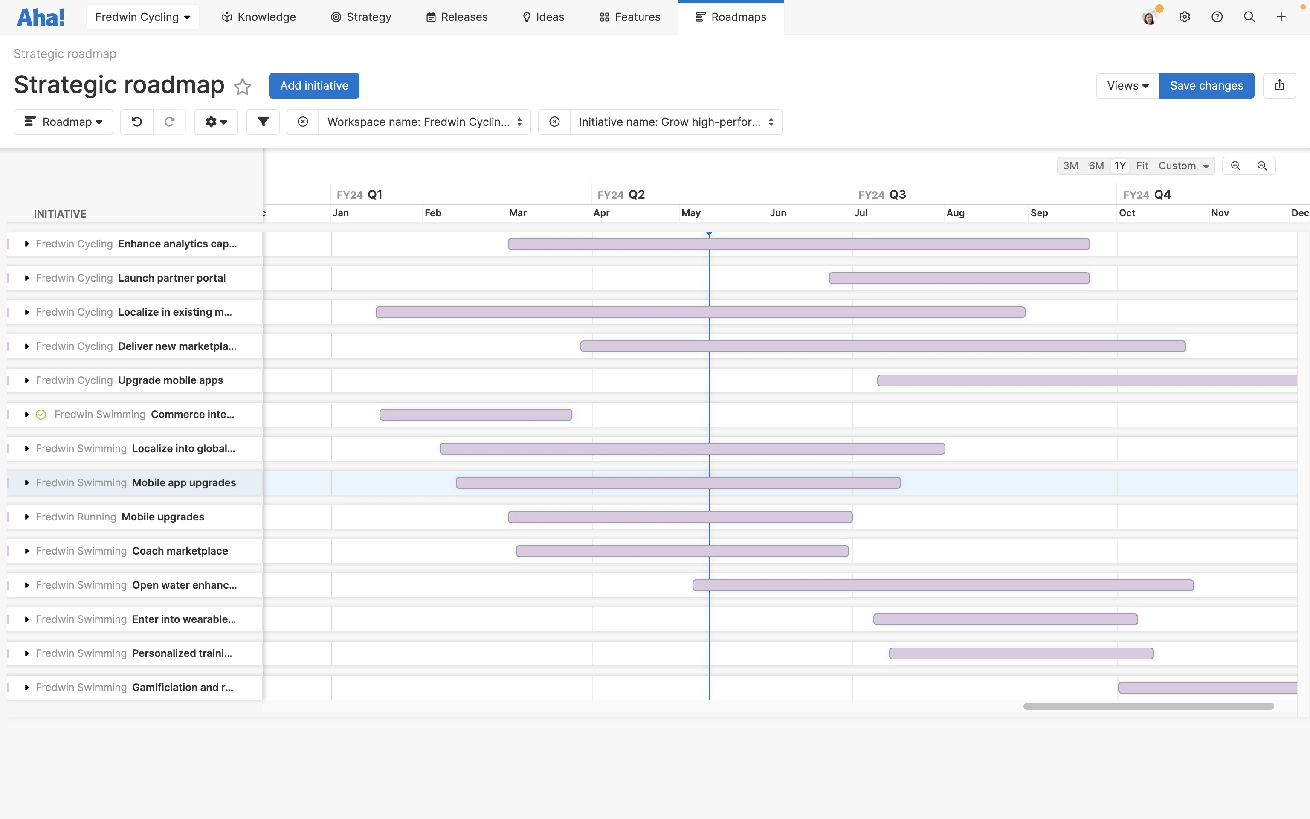Select the 6M time range option
1310x819 pixels.
(1096, 166)
